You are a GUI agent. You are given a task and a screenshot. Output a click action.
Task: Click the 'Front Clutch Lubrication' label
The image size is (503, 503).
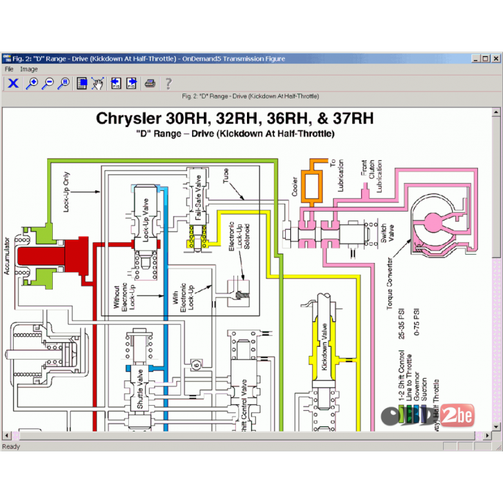[371, 176]
